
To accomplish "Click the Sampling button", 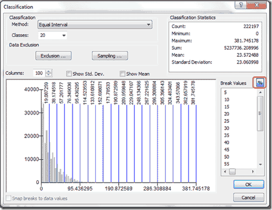I will click(110, 56).
